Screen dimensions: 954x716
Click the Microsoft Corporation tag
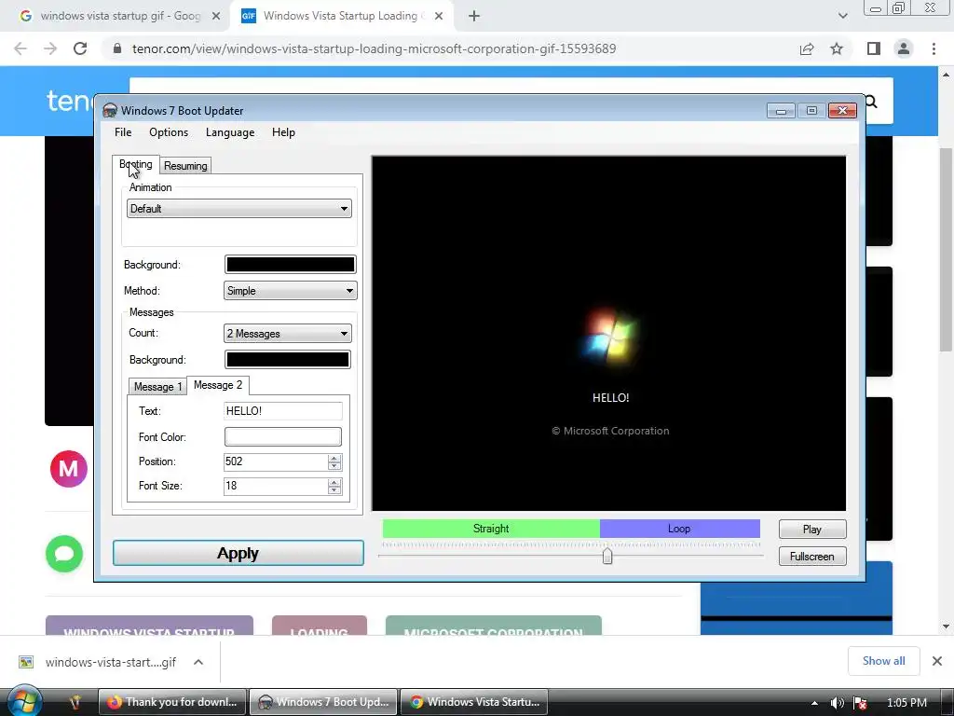point(494,626)
